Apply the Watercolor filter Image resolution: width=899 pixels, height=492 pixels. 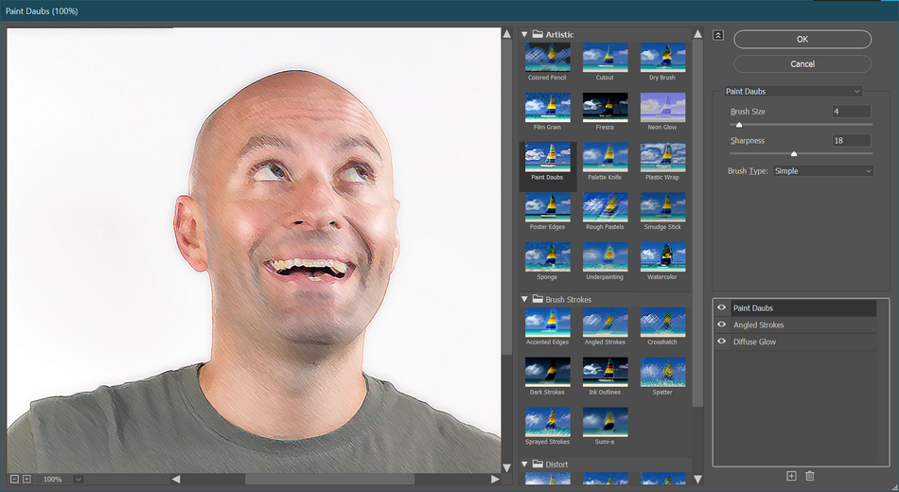click(662, 257)
